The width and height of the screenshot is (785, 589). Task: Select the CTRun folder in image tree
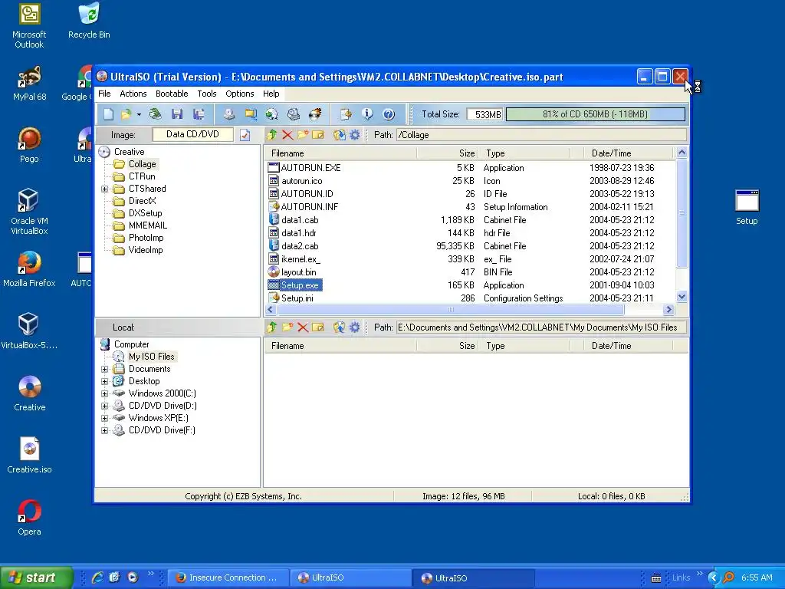(x=142, y=176)
